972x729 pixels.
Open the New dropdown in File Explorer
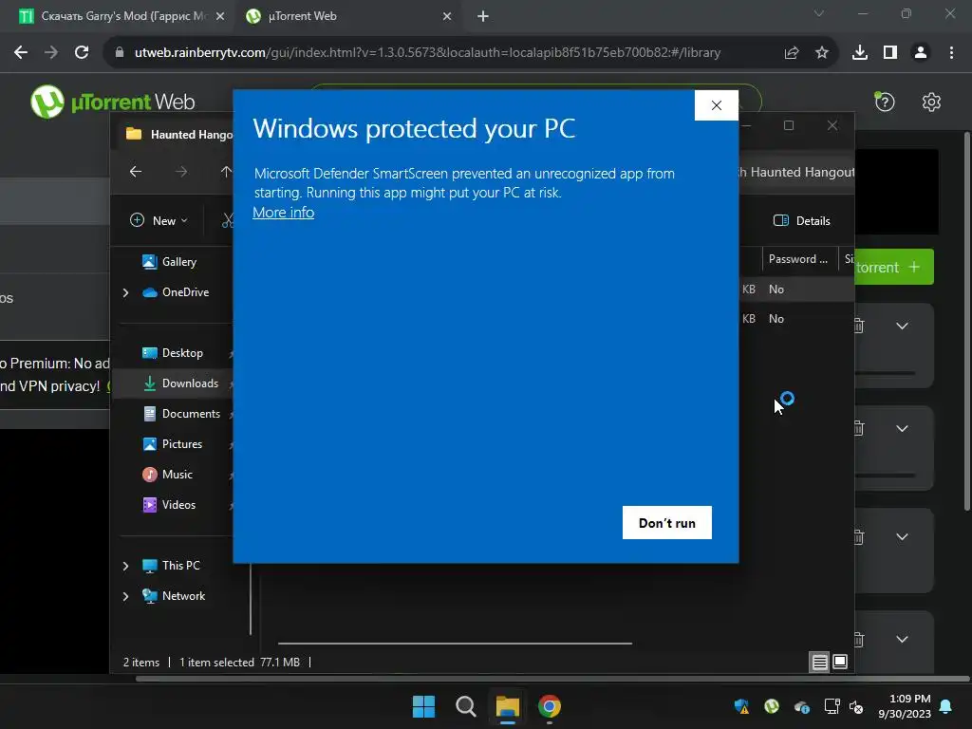pos(159,220)
